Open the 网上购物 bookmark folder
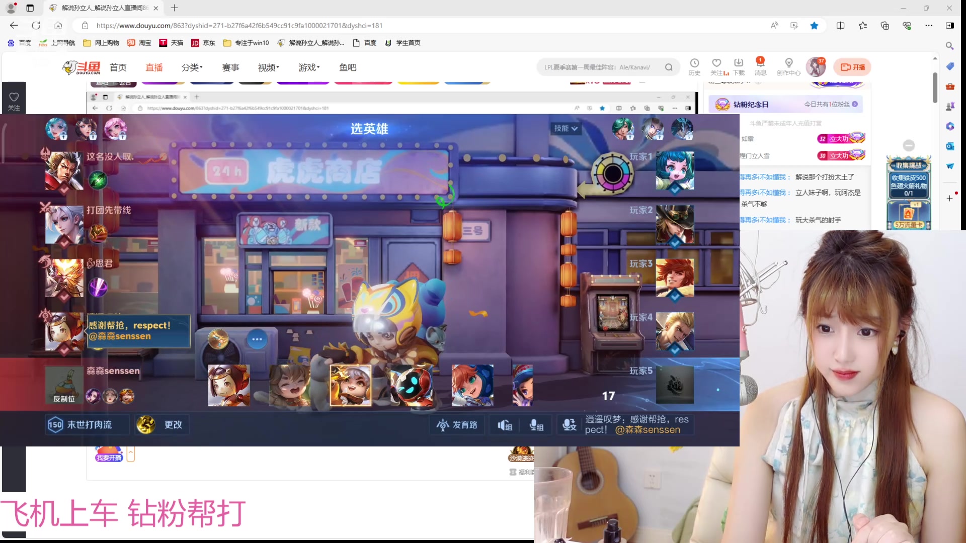Image resolution: width=966 pixels, height=543 pixels. tap(101, 43)
